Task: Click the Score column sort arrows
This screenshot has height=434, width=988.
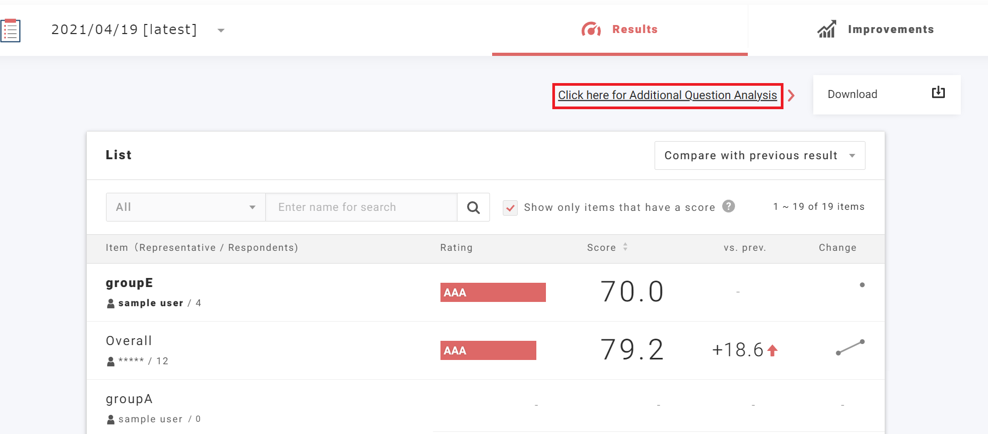Action: [x=625, y=247]
